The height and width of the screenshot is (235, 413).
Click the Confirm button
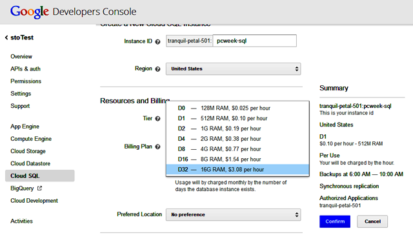(x=335, y=221)
